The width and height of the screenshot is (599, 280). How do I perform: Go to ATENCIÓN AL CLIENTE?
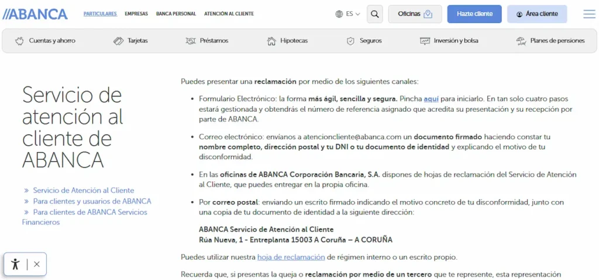pos(229,14)
